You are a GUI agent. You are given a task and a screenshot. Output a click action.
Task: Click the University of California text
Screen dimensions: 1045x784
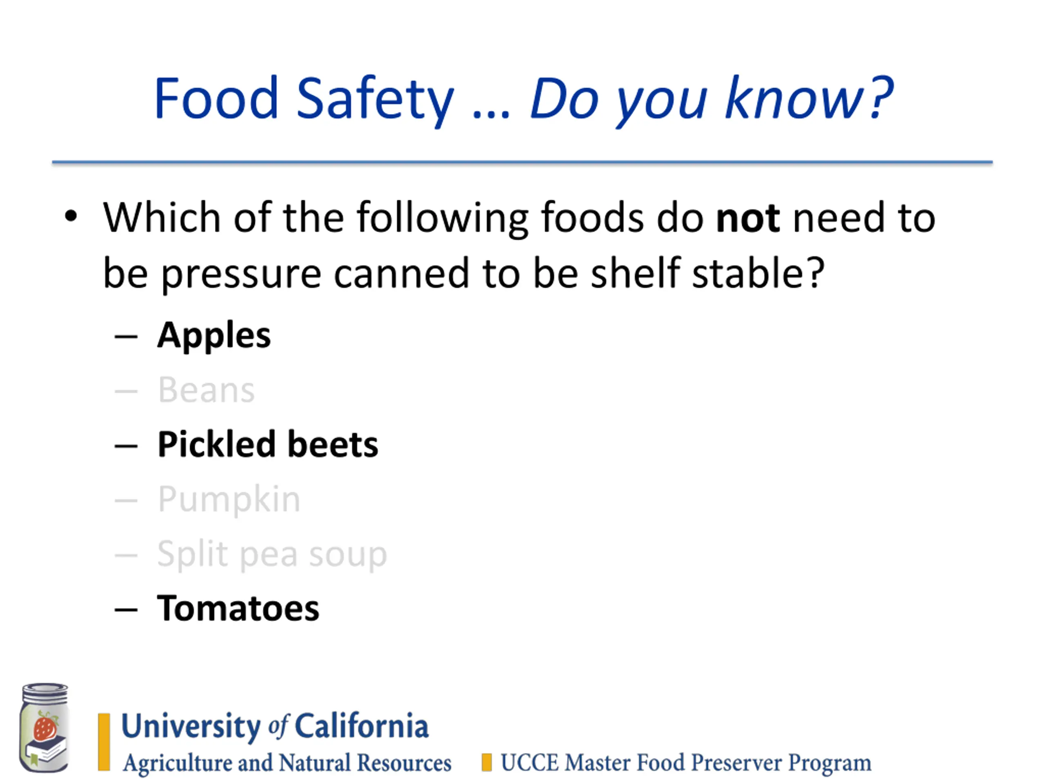[x=275, y=726]
